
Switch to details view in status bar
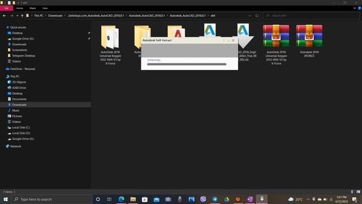coord(352,192)
